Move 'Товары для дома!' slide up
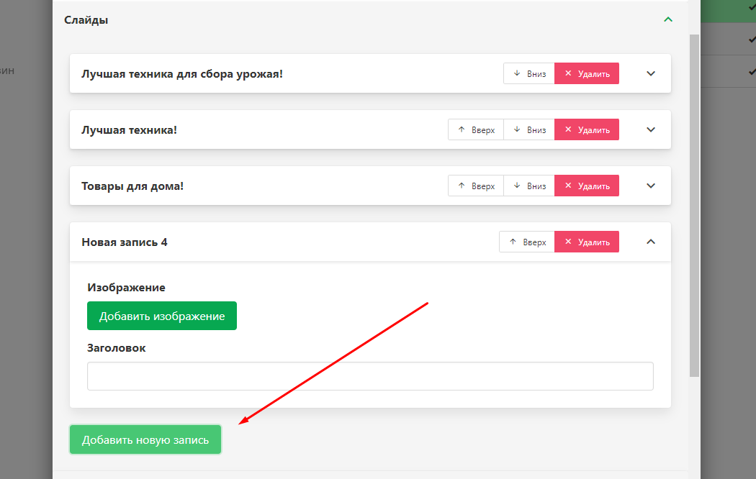756x479 pixels. click(476, 186)
